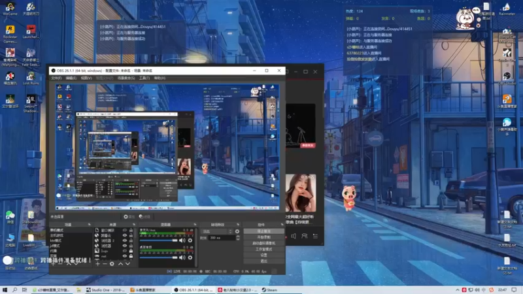Open the 视图(V) menu in OBS
The width and height of the screenshot is (523, 294).
click(86, 78)
